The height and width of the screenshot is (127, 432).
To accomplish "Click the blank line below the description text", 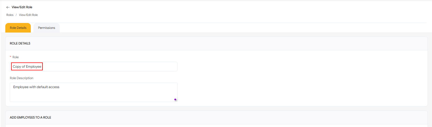I will [80, 96].
